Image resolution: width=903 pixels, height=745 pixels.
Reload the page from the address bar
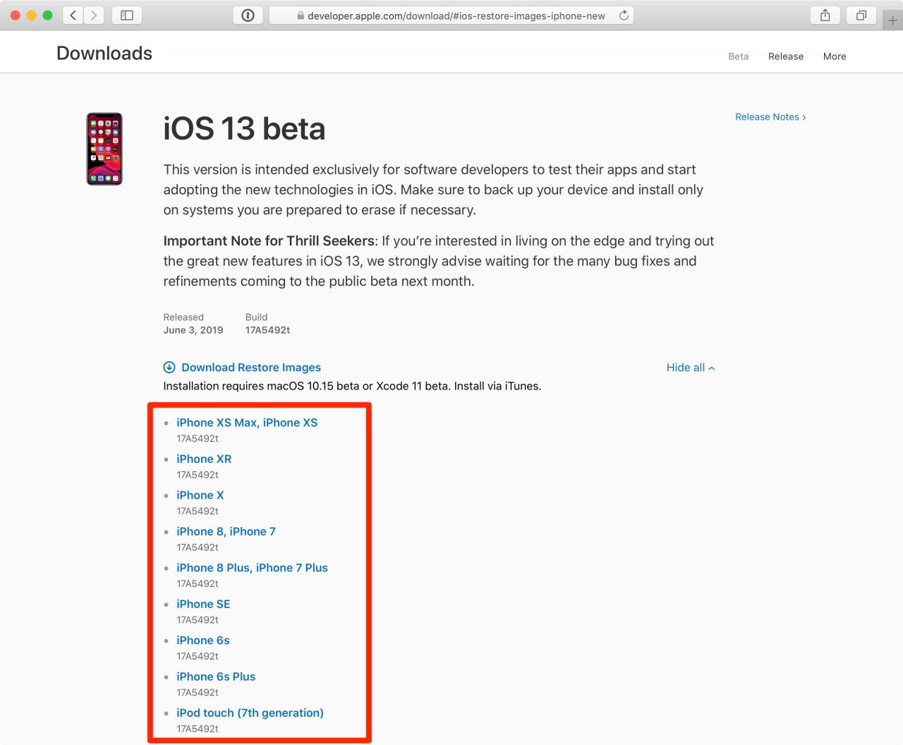624,15
